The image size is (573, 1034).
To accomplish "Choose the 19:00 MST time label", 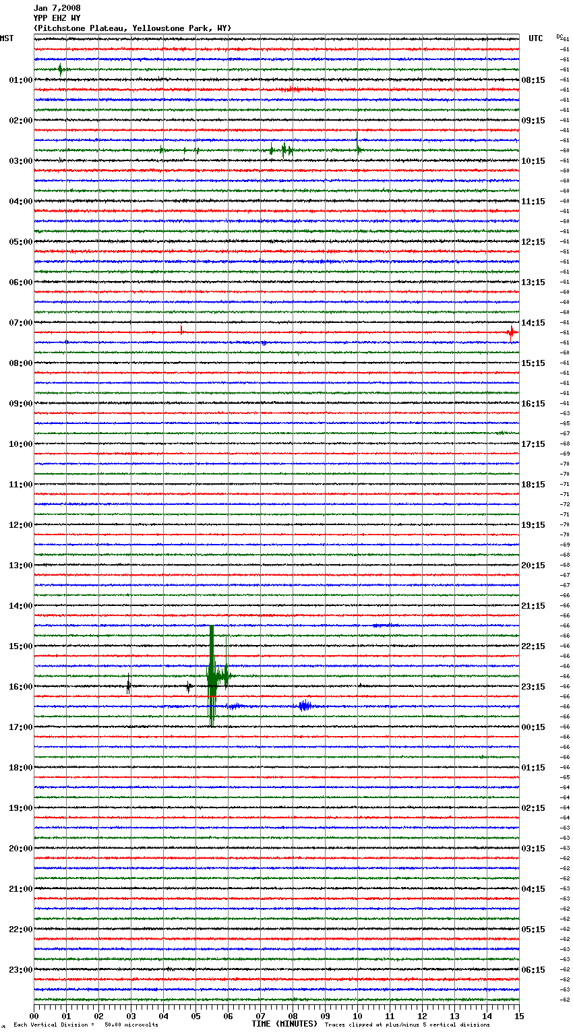I will click(21, 808).
